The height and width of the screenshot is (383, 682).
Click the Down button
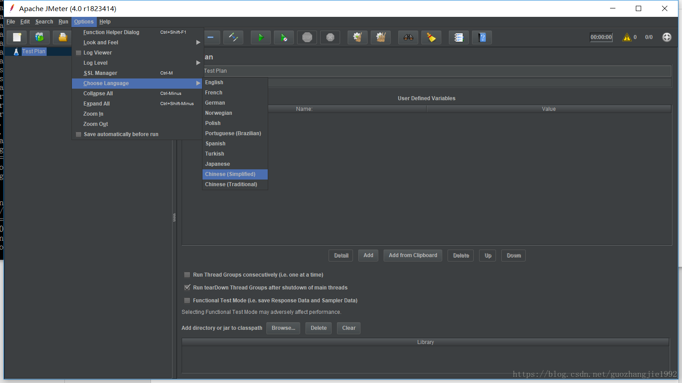coord(514,255)
